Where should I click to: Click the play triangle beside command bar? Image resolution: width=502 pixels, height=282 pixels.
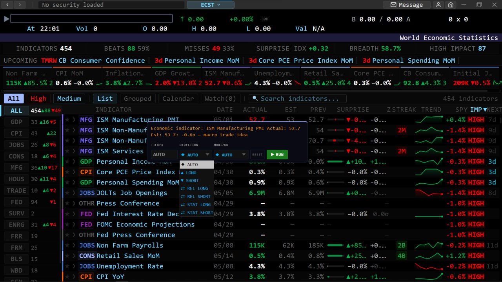click(6, 19)
